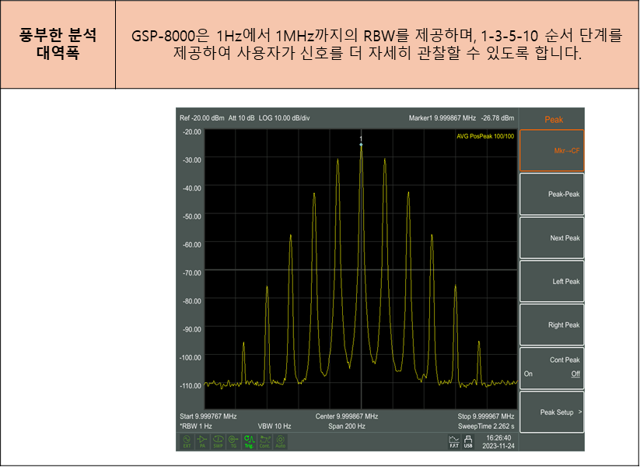This screenshot has height=467, width=640.
Task: Click the Span 200 Hz setting
Action: [347, 427]
